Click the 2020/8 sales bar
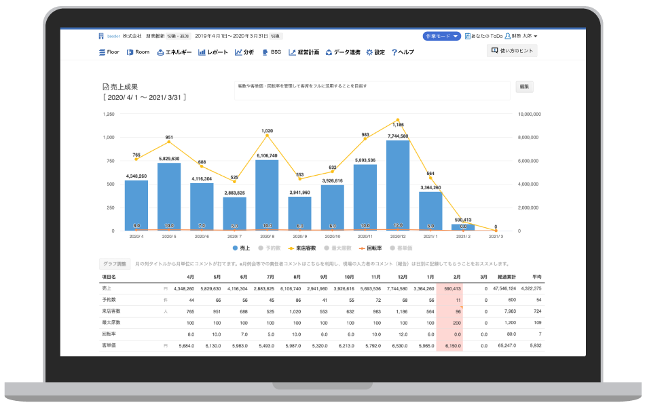The width and height of the screenshot is (645, 407). coord(267,195)
